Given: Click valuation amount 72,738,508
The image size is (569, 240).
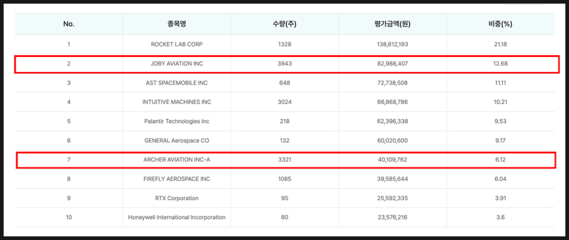Looking at the screenshot, I should pyautogui.click(x=393, y=83).
